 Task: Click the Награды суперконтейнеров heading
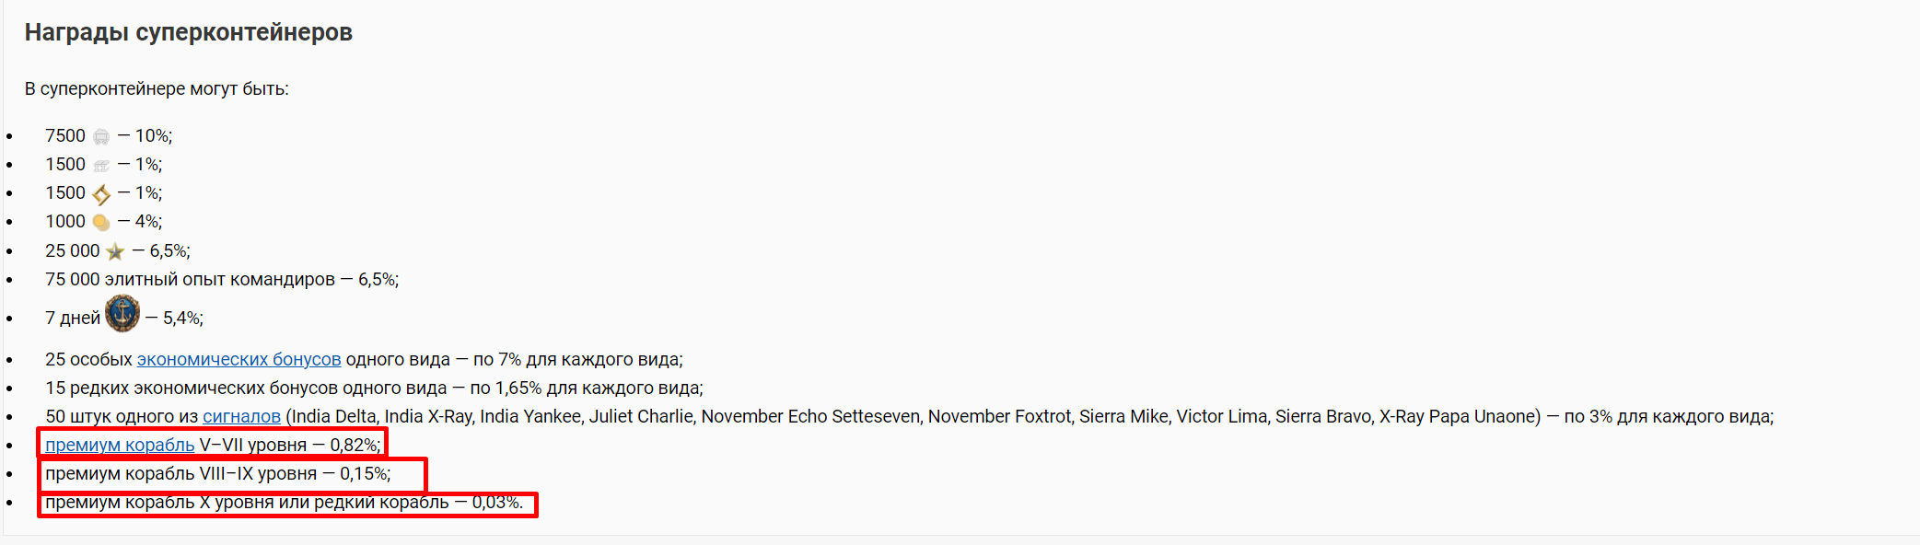189,32
